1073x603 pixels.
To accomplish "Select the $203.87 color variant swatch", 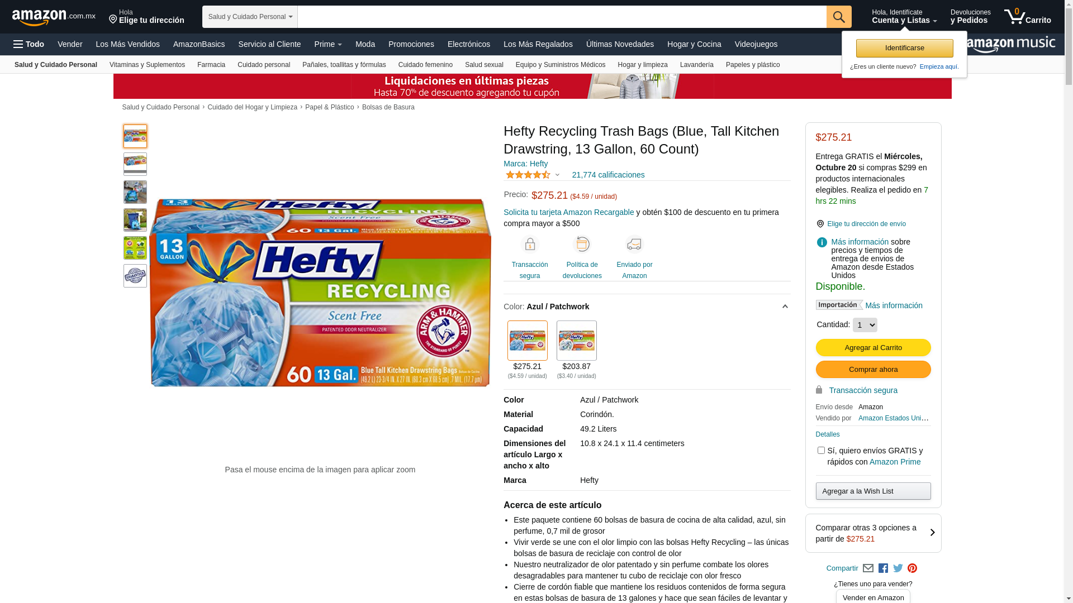I will click(x=576, y=341).
